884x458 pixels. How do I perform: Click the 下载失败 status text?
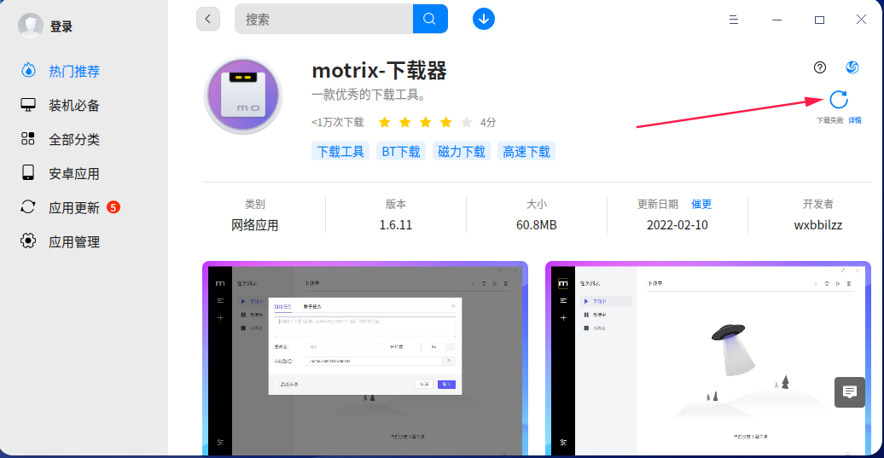[x=830, y=120]
